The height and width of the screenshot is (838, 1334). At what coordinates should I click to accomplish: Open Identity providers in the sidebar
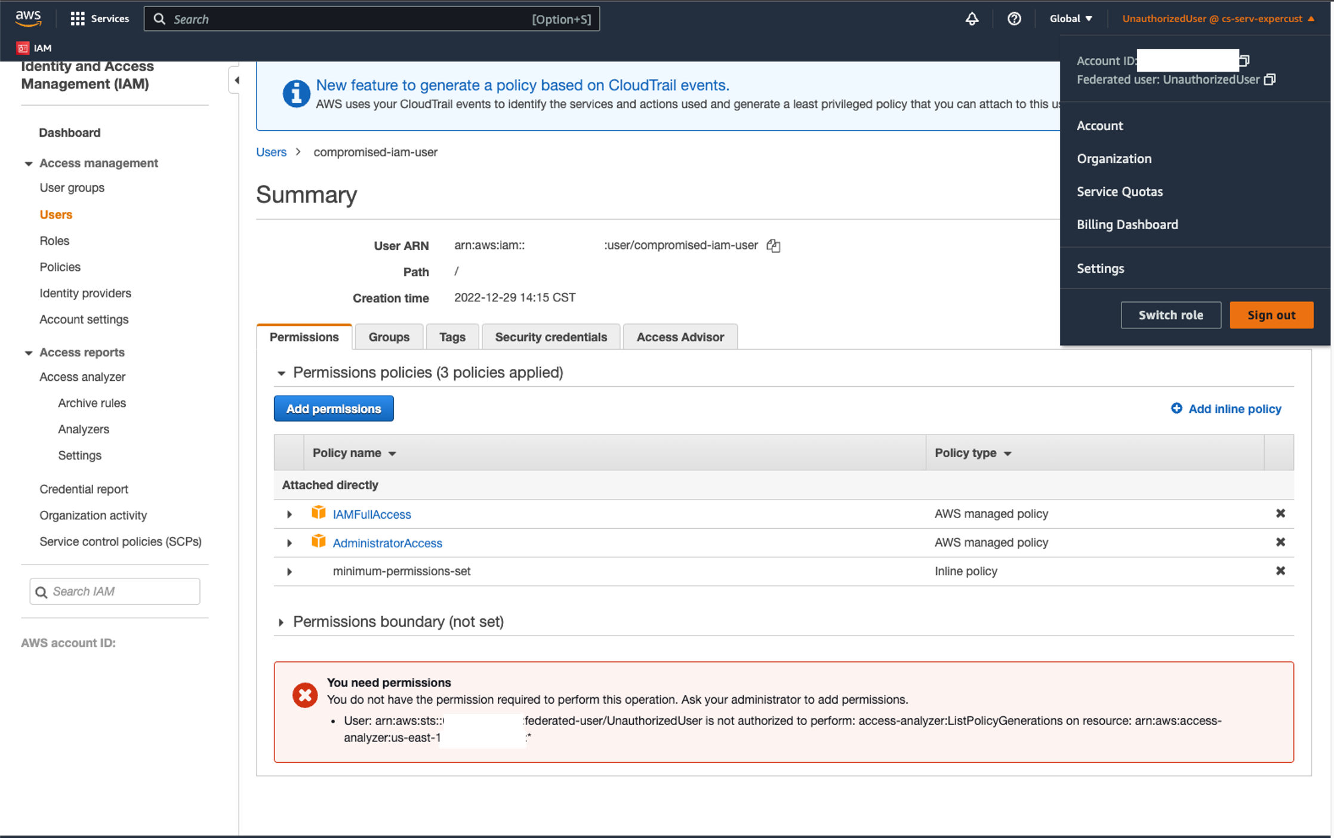(85, 293)
